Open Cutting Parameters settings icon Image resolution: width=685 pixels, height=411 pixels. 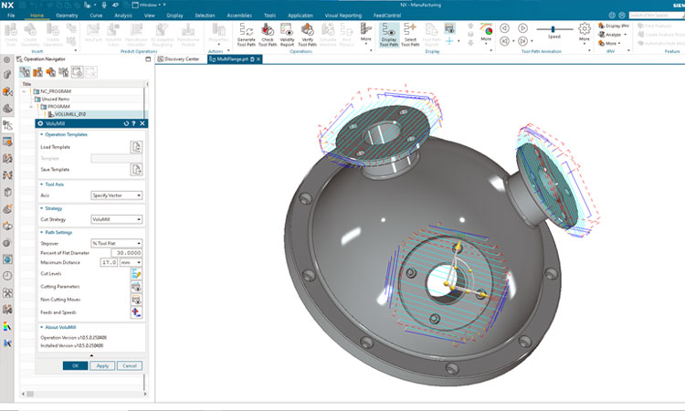[x=136, y=287]
